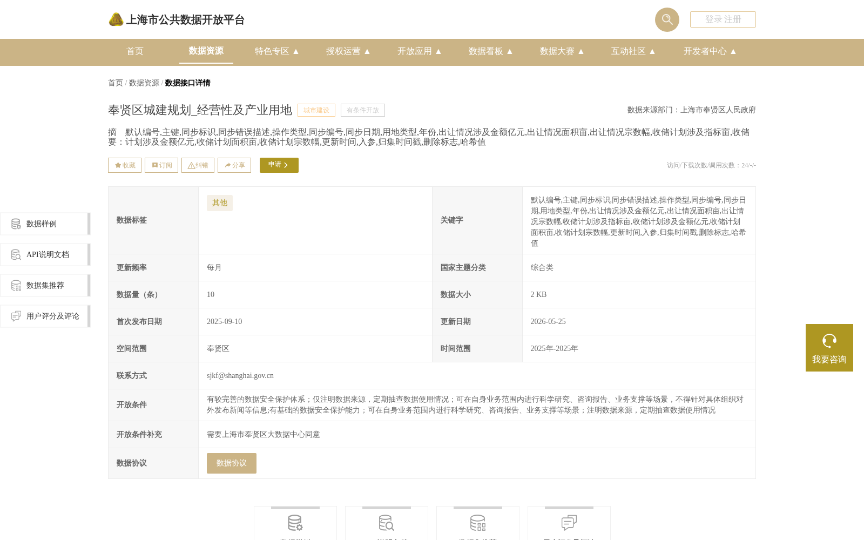Viewport: 864px width, 540px height.
Task: Click the 有条件开放 tag
Action: tap(363, 110)
